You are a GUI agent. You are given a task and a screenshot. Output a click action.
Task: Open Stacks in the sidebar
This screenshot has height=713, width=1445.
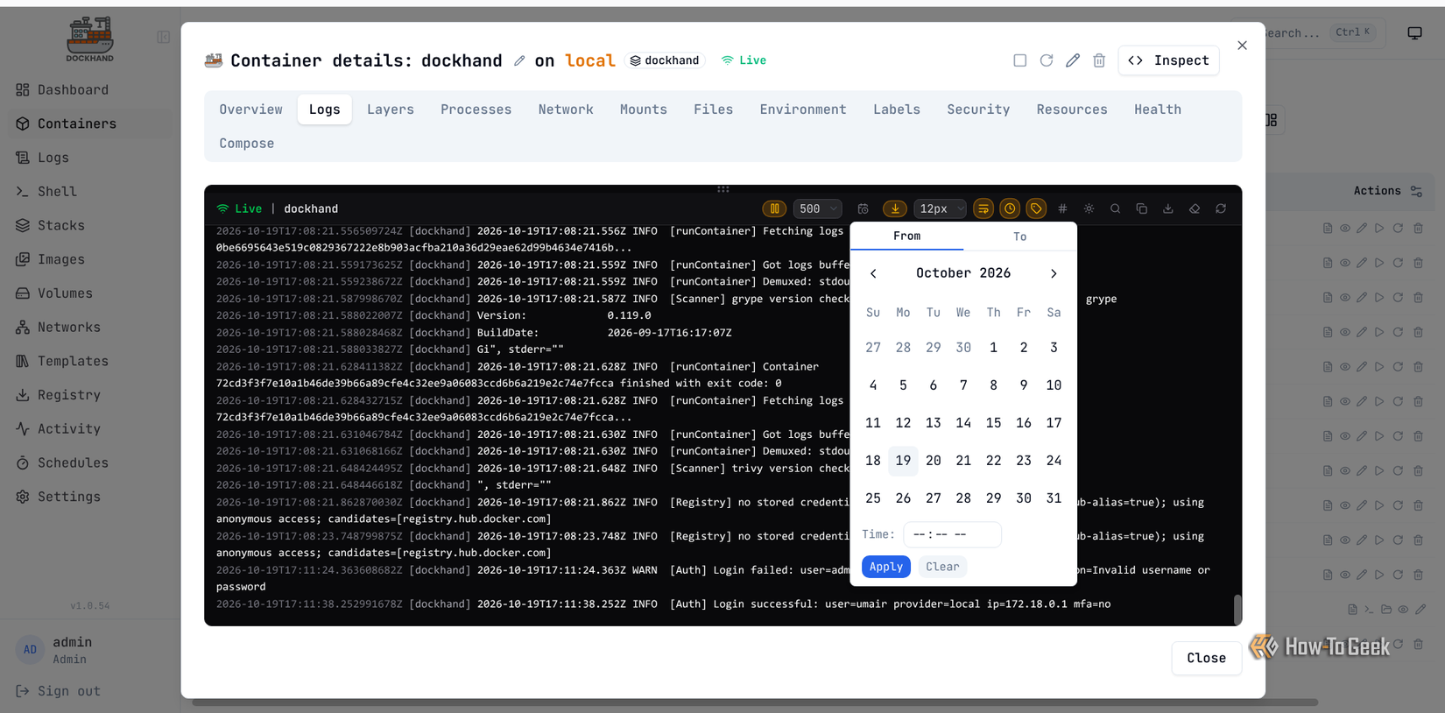tap(61, 225)
